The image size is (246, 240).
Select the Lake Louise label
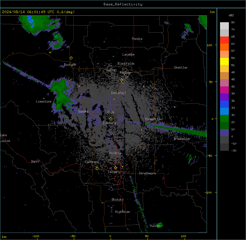tap(5, 138)
